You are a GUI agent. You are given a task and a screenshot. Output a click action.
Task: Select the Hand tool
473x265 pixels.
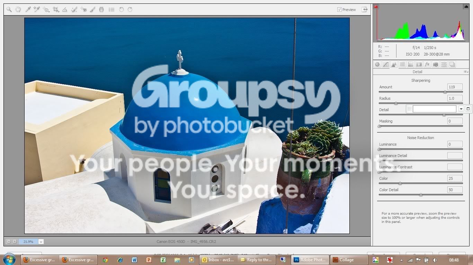(18, 10)
